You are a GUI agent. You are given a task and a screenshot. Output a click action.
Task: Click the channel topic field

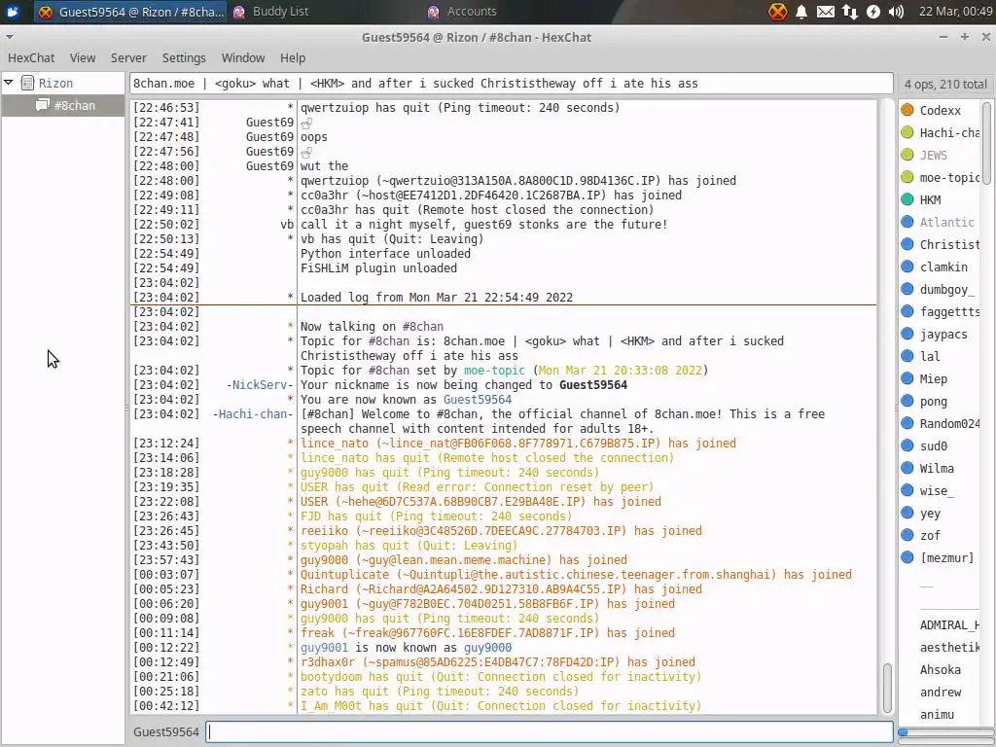(x=512, y=84)
